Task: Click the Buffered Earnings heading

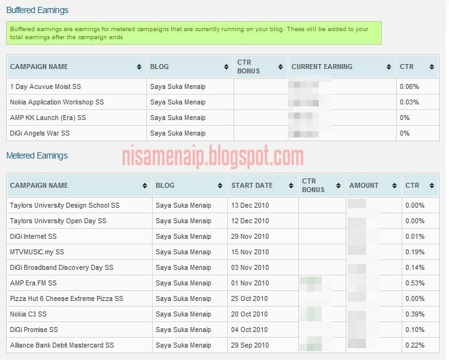Action: (37, 10)
